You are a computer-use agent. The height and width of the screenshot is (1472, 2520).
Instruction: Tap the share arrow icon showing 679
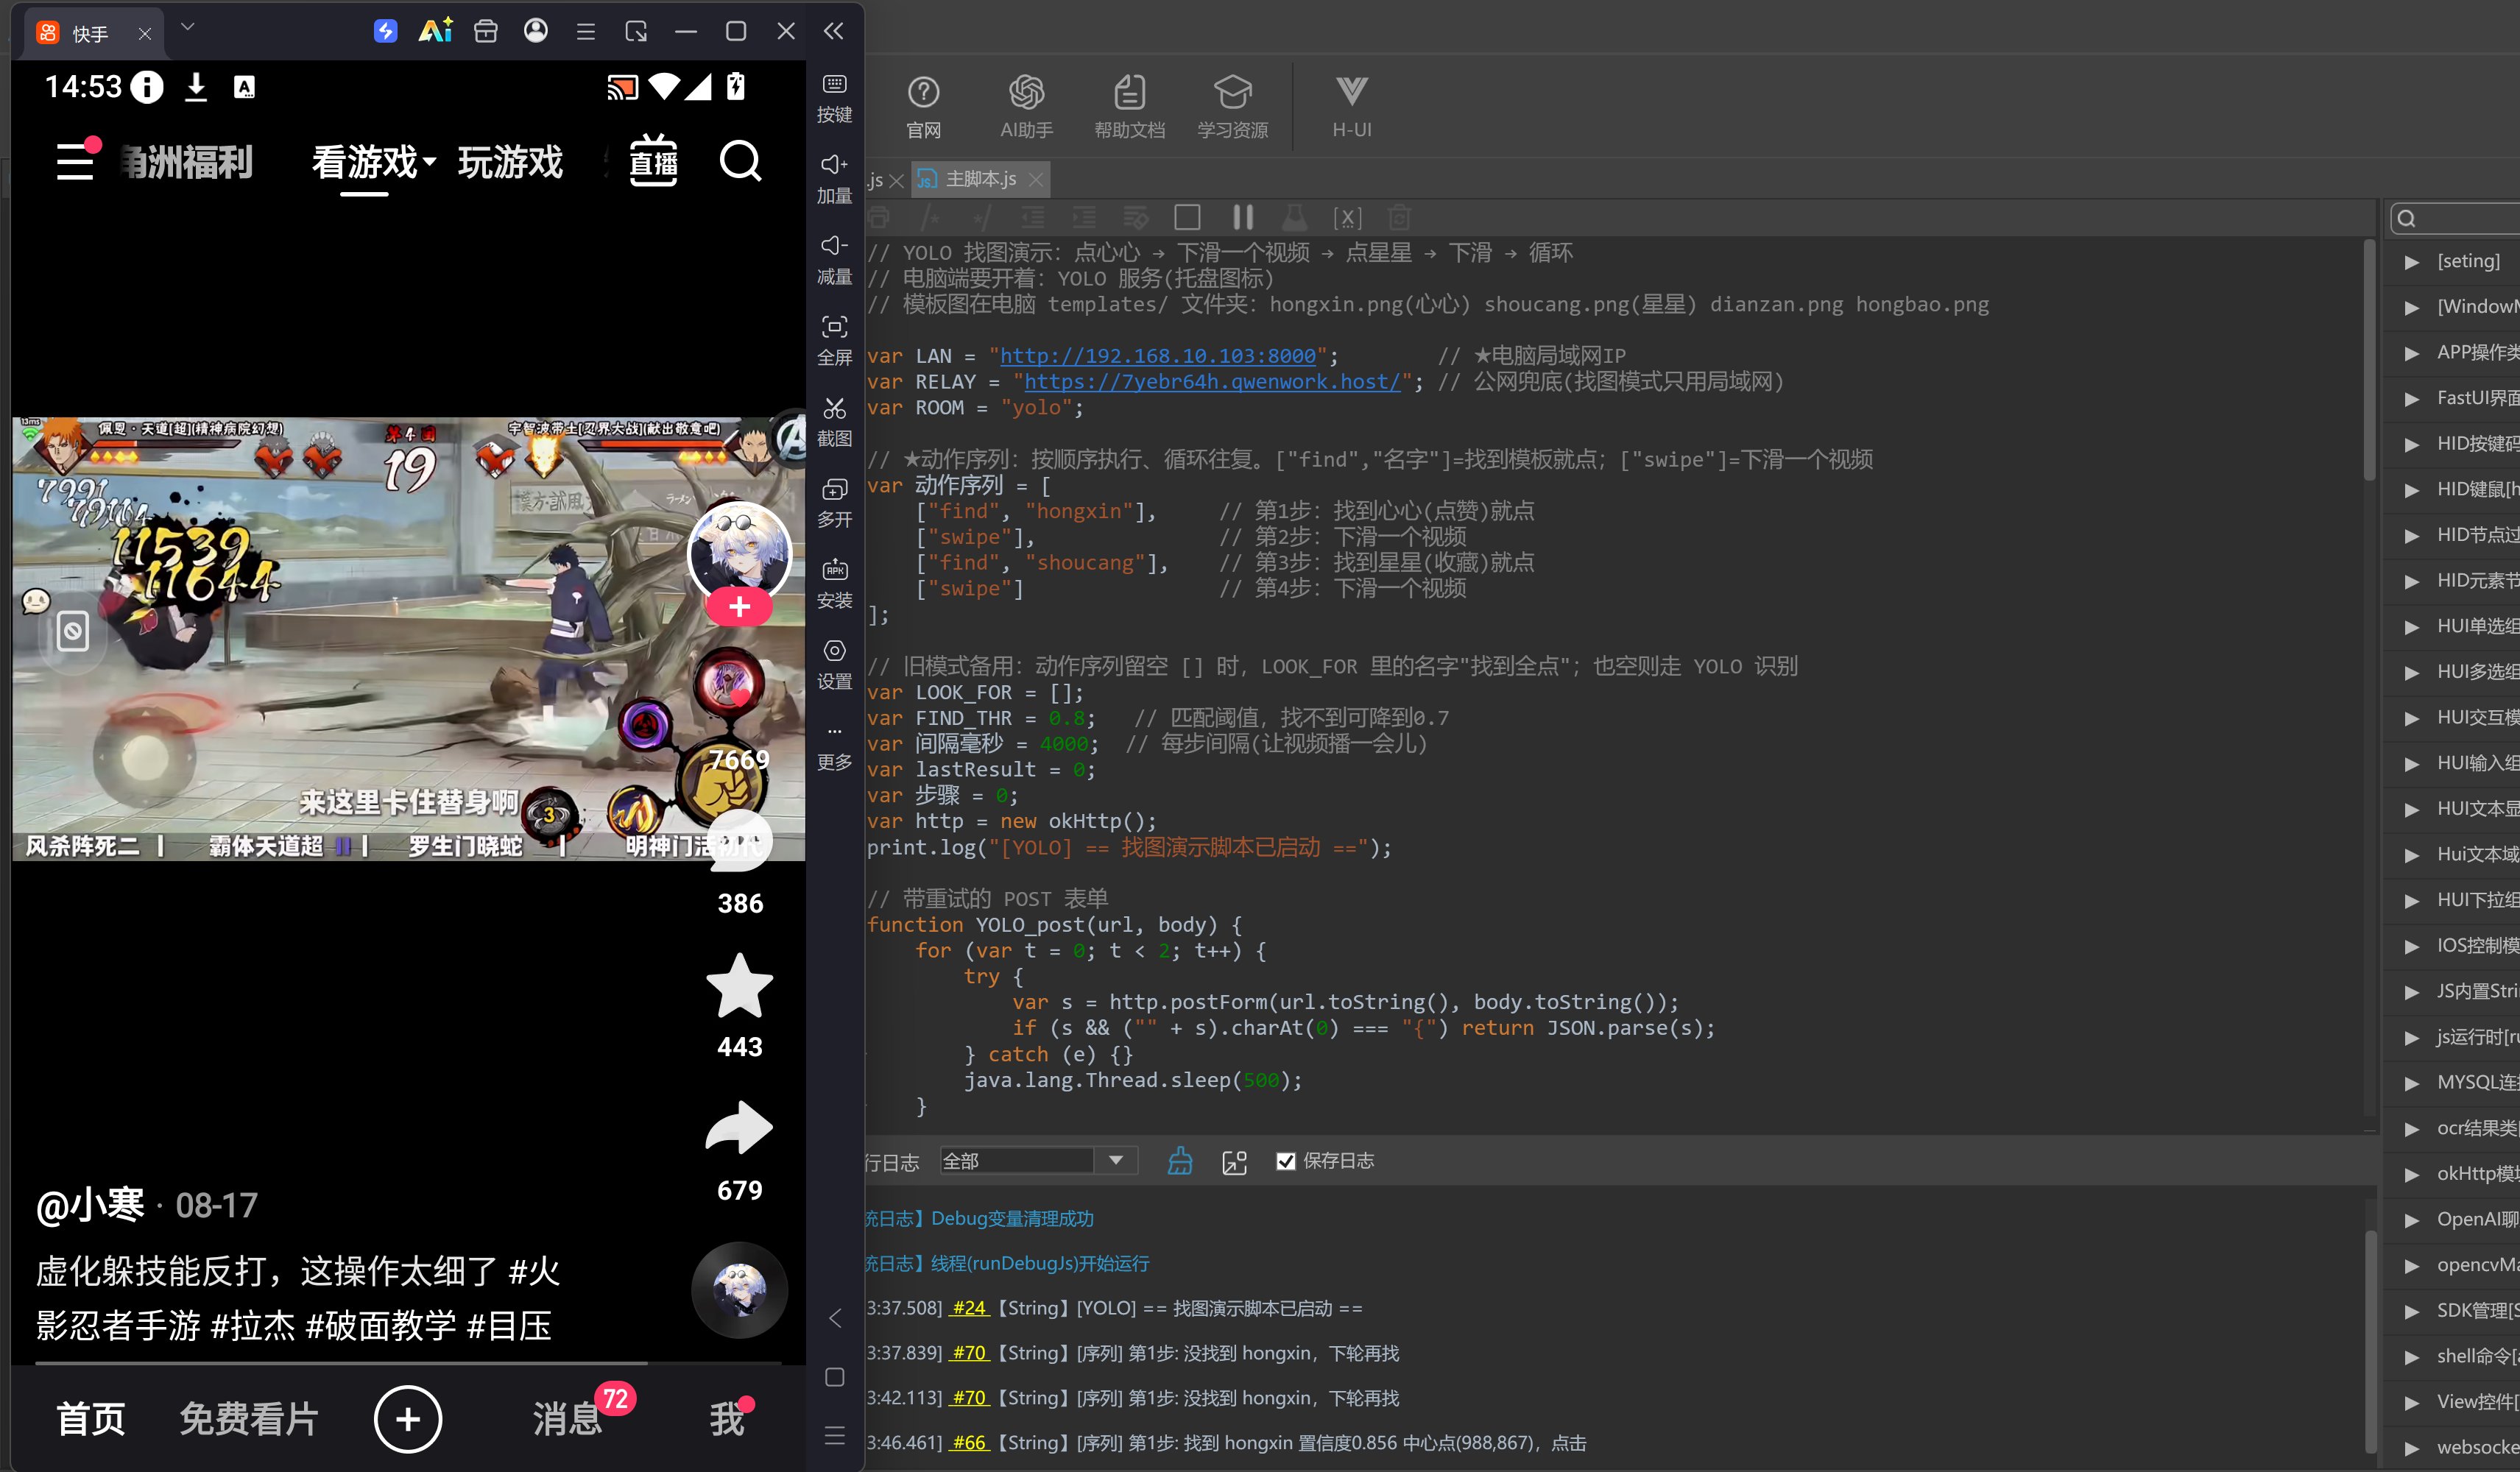(x=740, y=1128)
